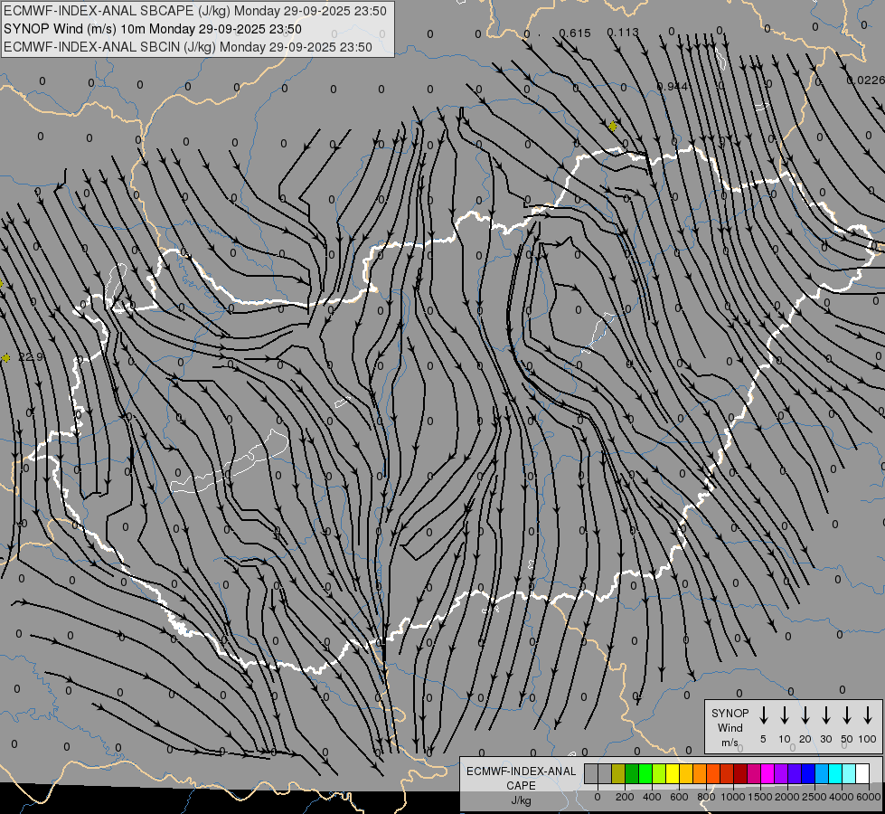Select the first gray CAPE legend swatch
Viewport: 885px width, 814px height.
(591, 773)
